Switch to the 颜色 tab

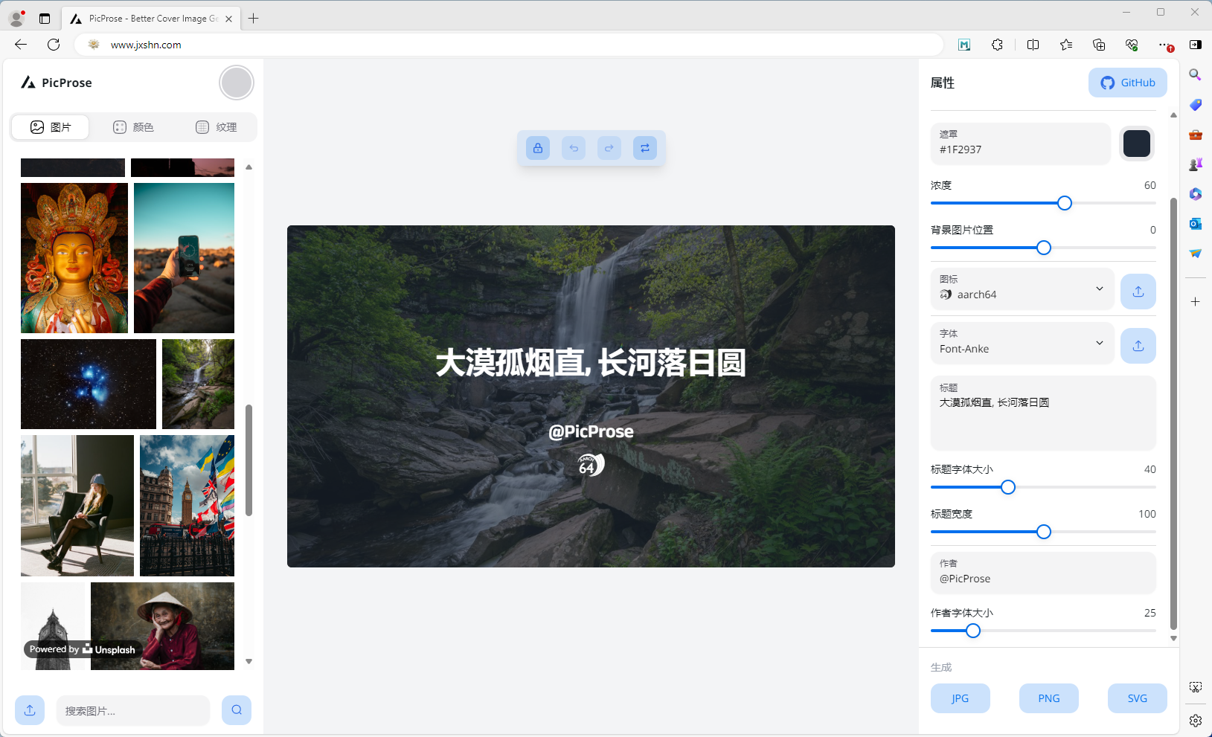click(134, 127)
